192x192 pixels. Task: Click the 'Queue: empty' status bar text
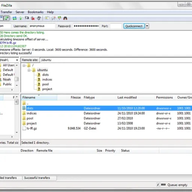[177, 185]
